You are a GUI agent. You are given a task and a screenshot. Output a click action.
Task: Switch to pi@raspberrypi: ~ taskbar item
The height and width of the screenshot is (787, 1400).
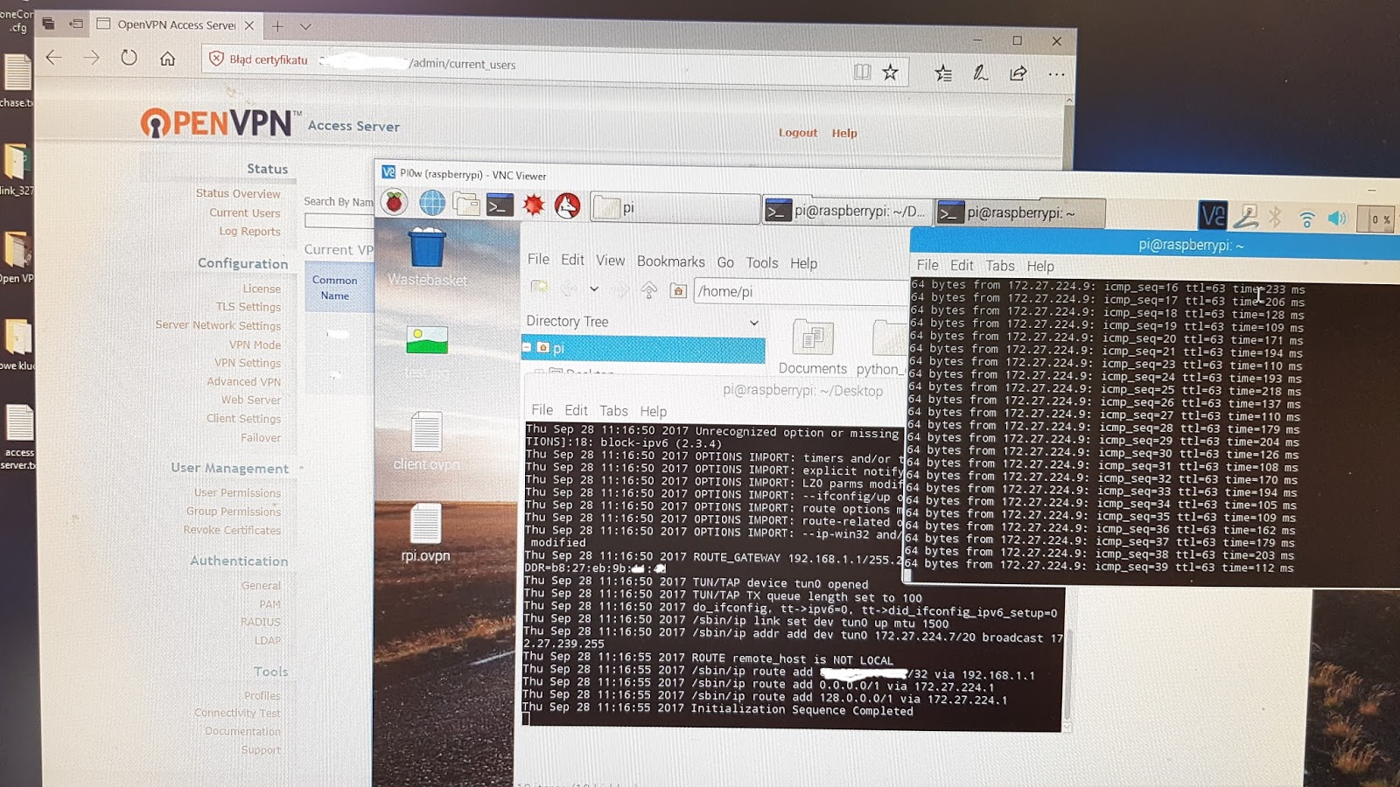pyautogui.click(x=1020, y=212)
